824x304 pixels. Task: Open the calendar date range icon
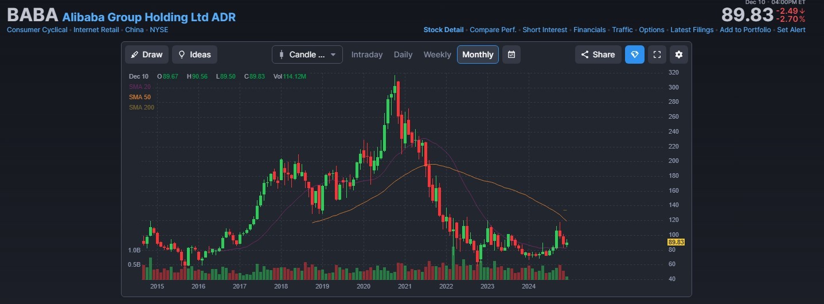coord(511,54)
